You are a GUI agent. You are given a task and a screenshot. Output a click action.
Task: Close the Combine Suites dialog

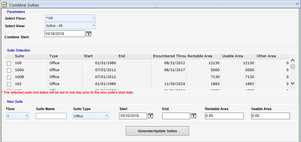click(x=297, y=4)
